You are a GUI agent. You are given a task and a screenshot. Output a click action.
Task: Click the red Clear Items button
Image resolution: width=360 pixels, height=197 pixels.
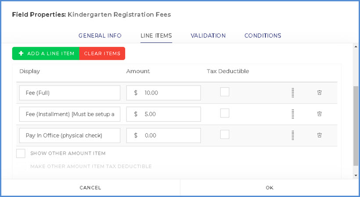pyautogui.click(x=102, y=54)
